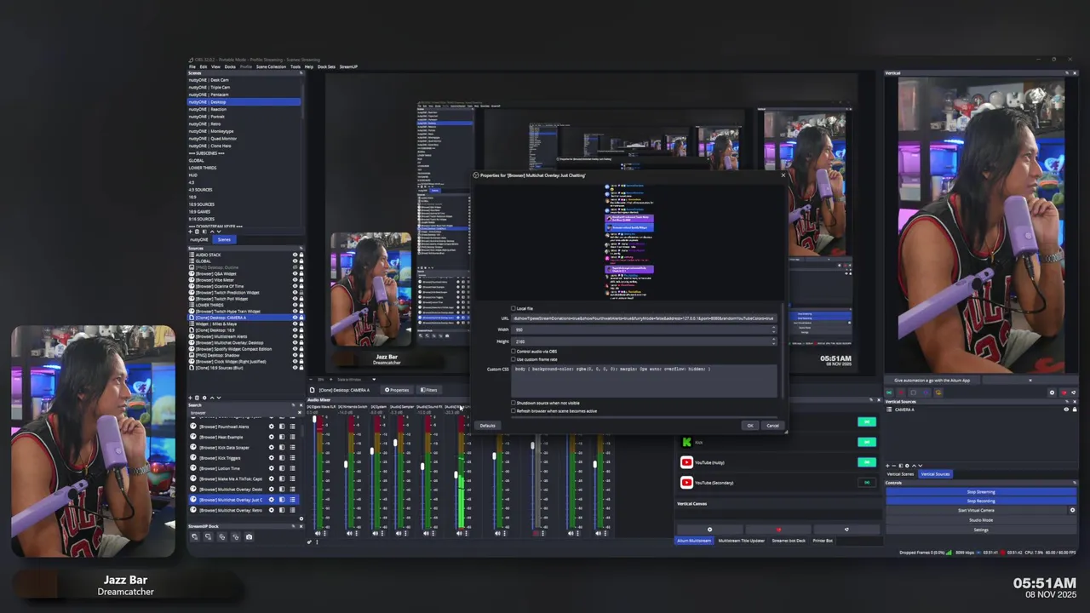Viewport: 1090px width, 613px height.
Task: Click the URL field in properties dialog
Action: [x=644, y=318]
